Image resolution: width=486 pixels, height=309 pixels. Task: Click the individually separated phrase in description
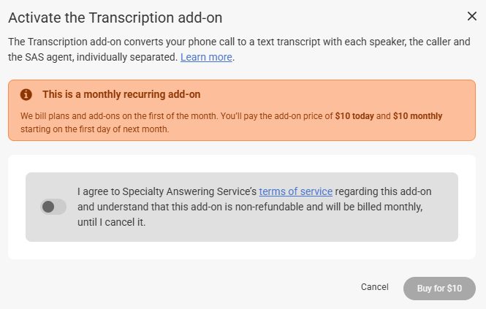[x=126, y=57]
